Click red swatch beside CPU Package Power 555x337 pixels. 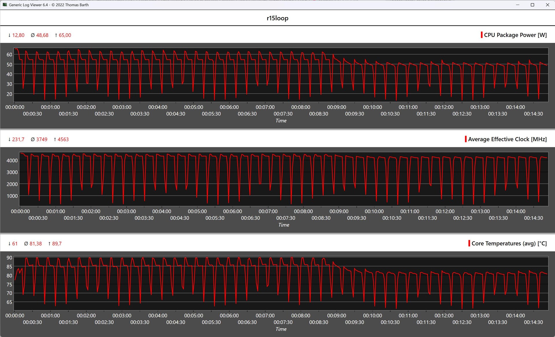481,35
